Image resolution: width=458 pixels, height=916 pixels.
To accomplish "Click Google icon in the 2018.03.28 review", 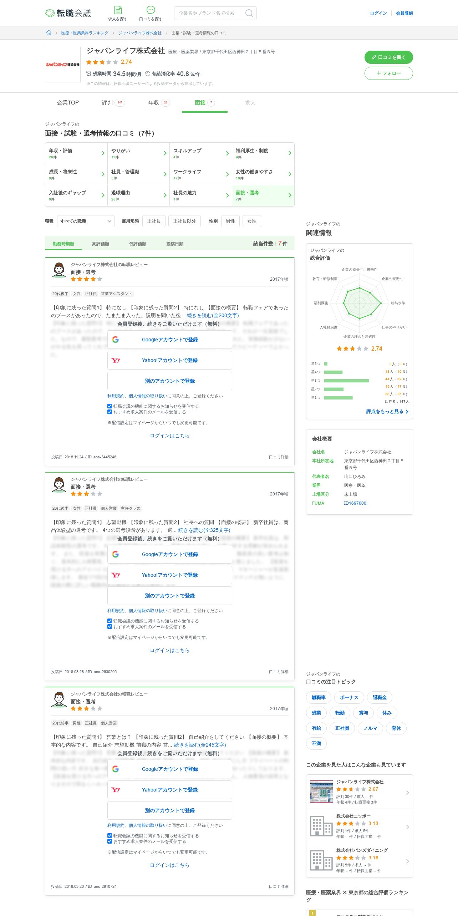I will click(115, 554).
